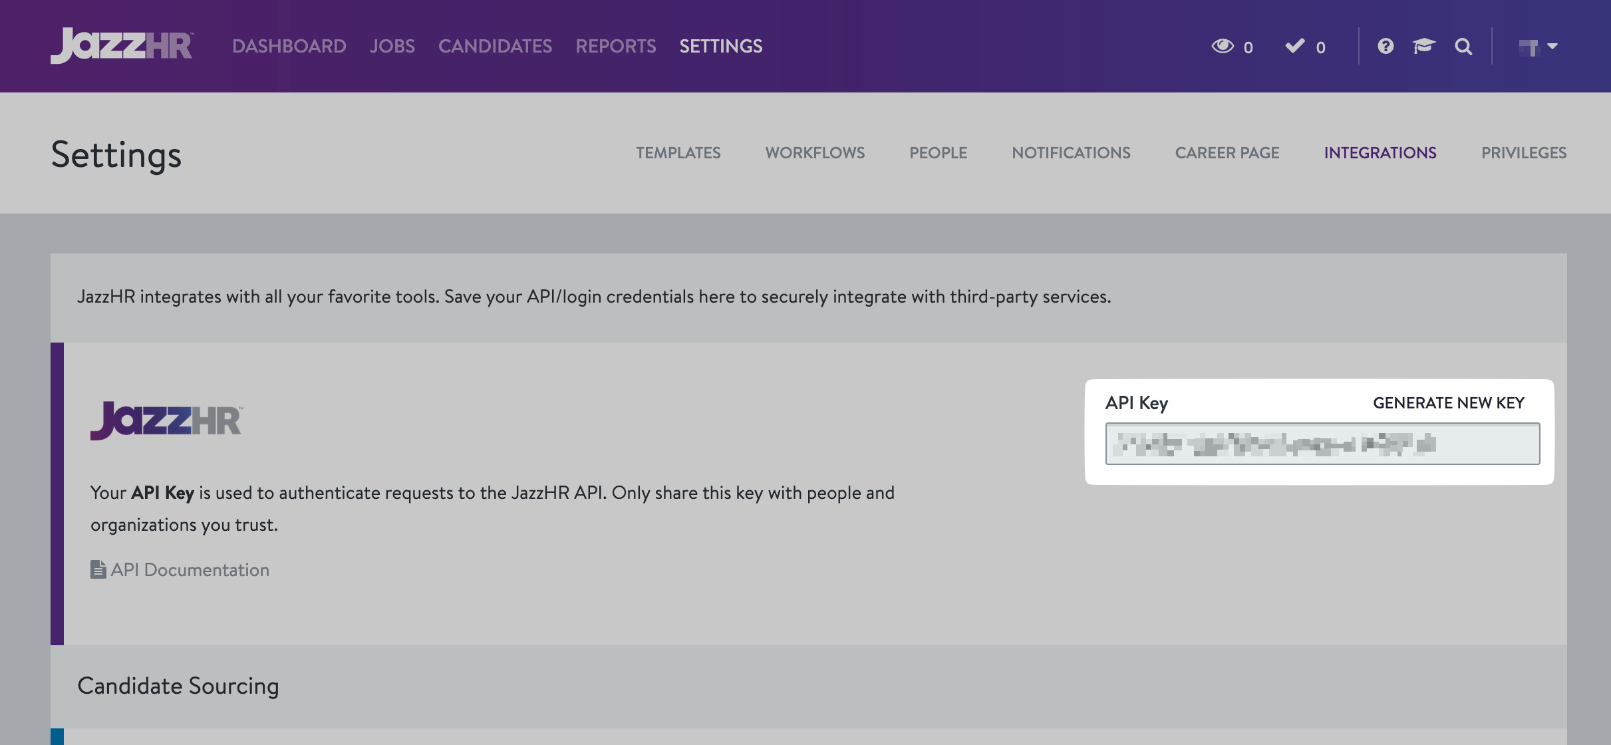Click the eye watch-list icon
The image size is (1611, 745).
(1222, 46)
